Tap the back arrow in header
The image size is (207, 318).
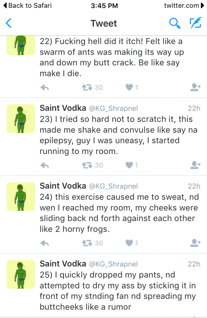(9, 23)
